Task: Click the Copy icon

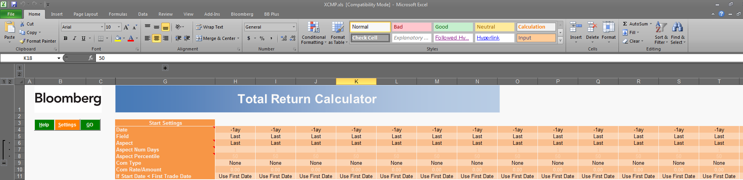Action: [x=22, y=32]
